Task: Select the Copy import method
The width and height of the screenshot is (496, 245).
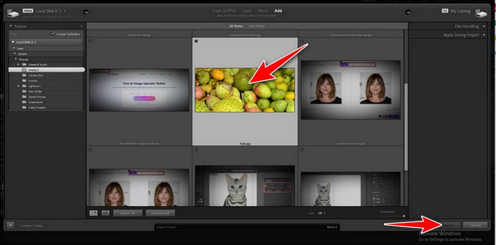Action: [x=247, y=11]
